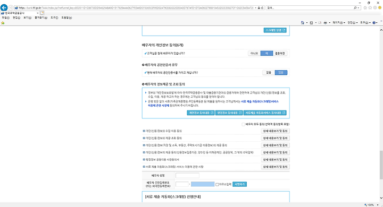Click the smiley feedback icon
The height and width of the screenshot is (207, 383).
point(380,8)
